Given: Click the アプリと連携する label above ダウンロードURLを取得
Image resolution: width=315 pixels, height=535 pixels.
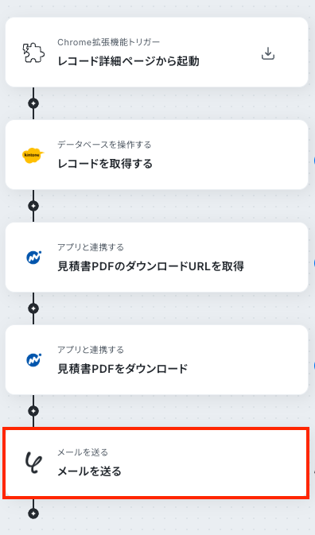Looking at the screenshot, I should tap(91, 247).
